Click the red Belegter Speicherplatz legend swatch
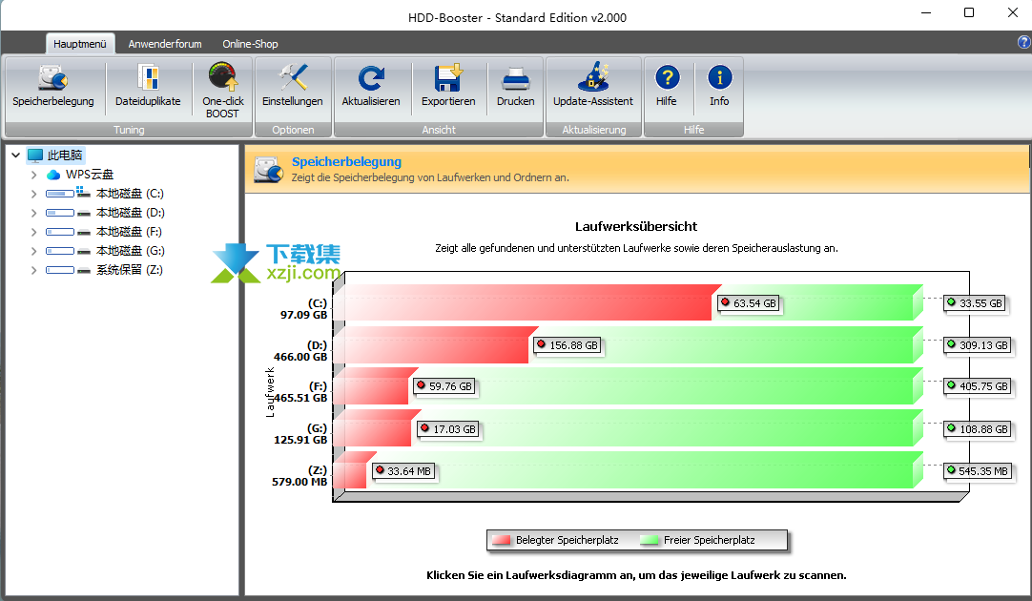 [502, 541]
